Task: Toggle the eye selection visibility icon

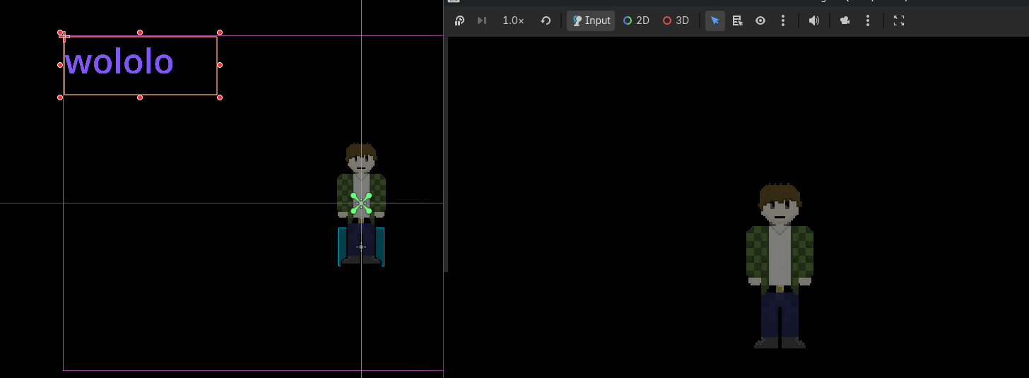Action: (760, 20)
